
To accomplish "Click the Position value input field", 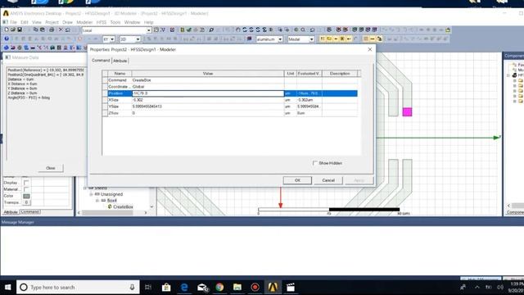I will pyautogui.click(x=208, y=93).
